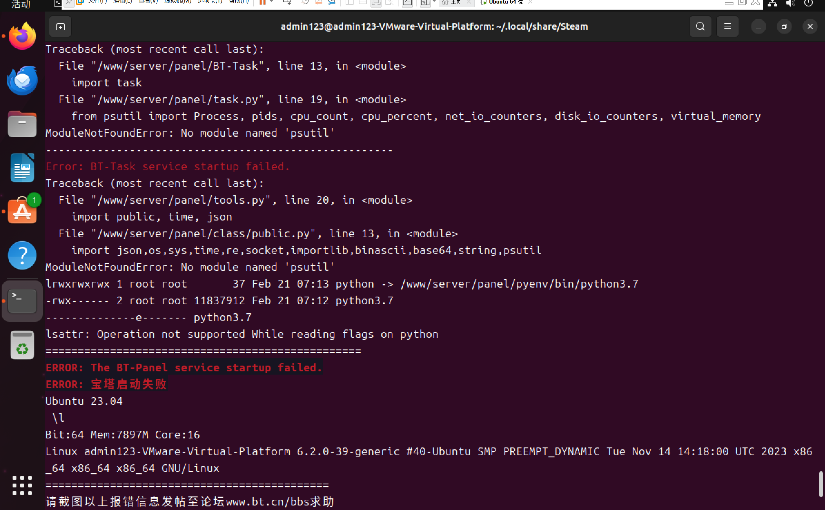Click 'ERROR: The BT-Panel service startup failed.'
Screen dimensions: 825x510
(184, 367)
